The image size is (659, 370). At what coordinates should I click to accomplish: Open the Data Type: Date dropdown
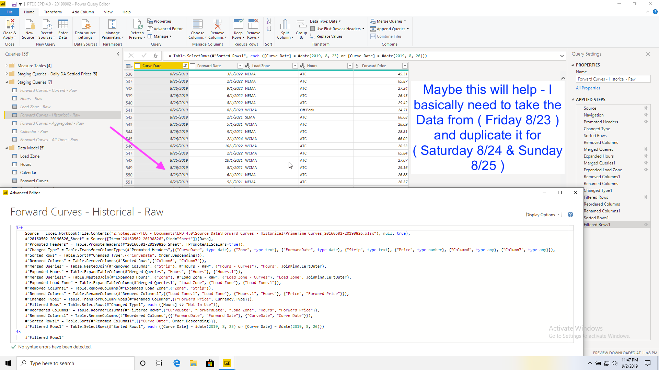point(325,21)
